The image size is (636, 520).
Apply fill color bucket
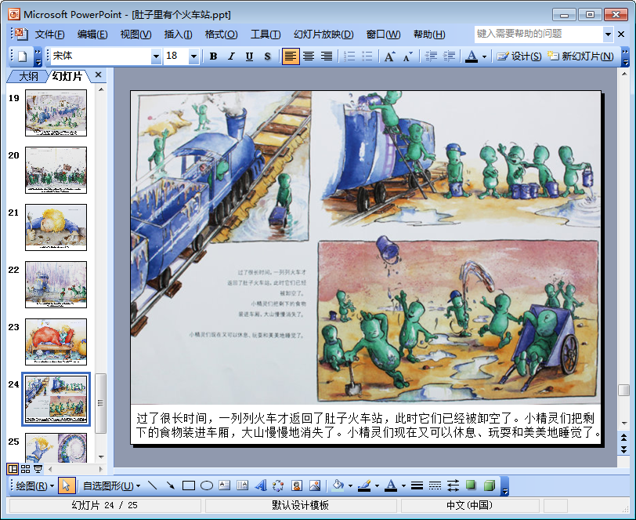(338, 485)
